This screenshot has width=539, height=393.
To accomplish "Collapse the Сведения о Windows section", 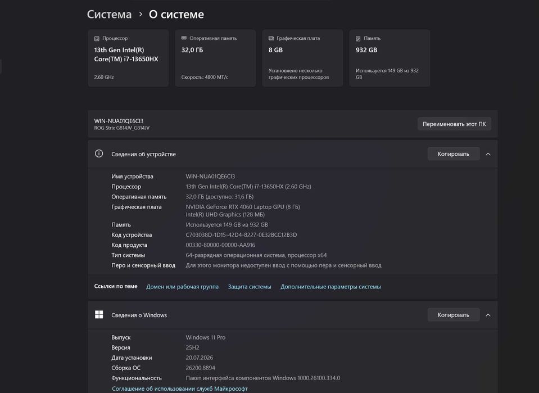I will (x=488, y=315).
